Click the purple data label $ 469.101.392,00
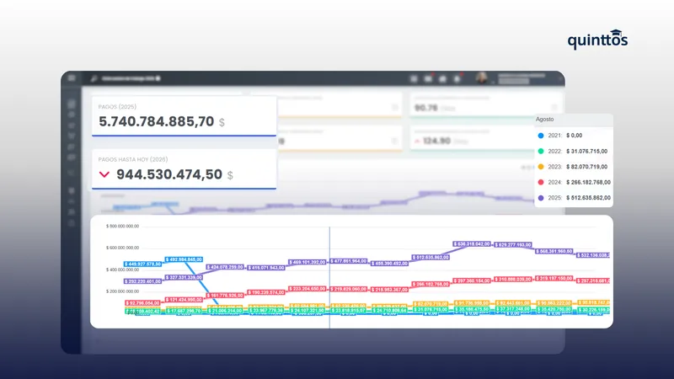 pos(308,262)
